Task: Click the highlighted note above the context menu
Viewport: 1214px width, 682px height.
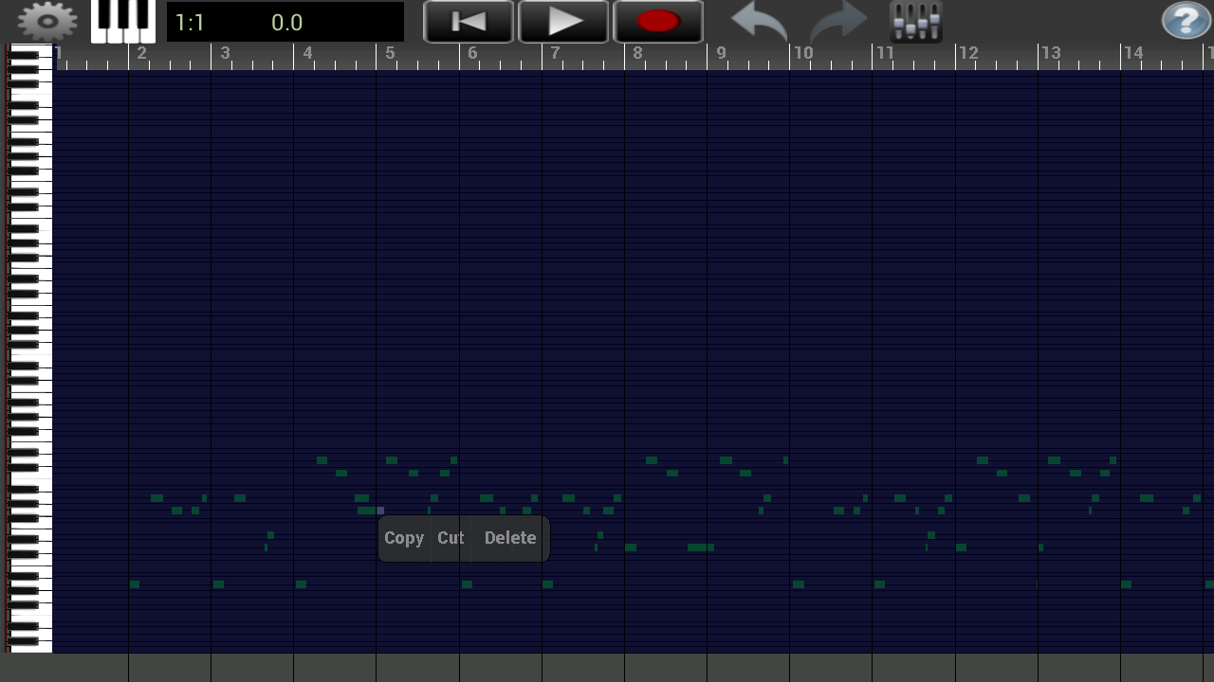Action: pos(380,510)
